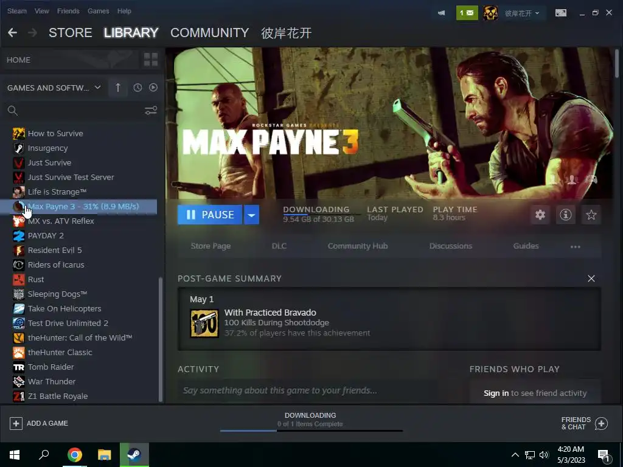Select How to Survive game icon
Image resolution: width=623 pixels, height=467 pixels.
click(19, 133)
